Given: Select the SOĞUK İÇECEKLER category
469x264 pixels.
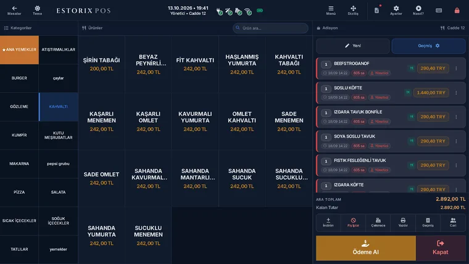Looking at the screenshot, I should [x=59, y=221].
